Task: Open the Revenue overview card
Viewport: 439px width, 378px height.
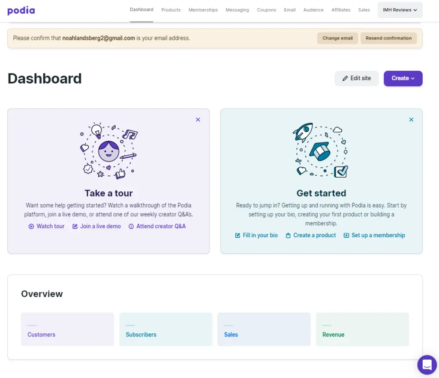Action: [362, 329]
